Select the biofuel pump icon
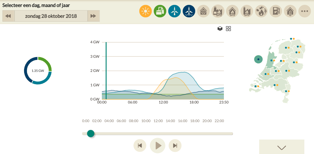314x154 pixels. click(x=276, y=11)
